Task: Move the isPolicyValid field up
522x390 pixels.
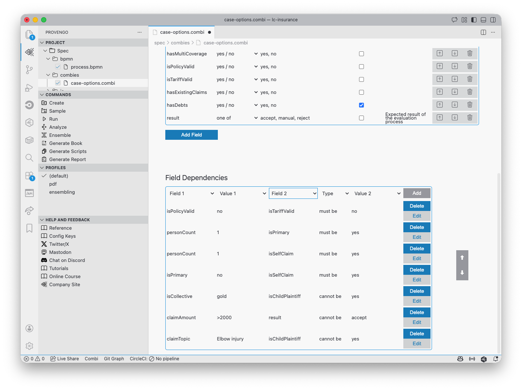Action: point(439,66)
